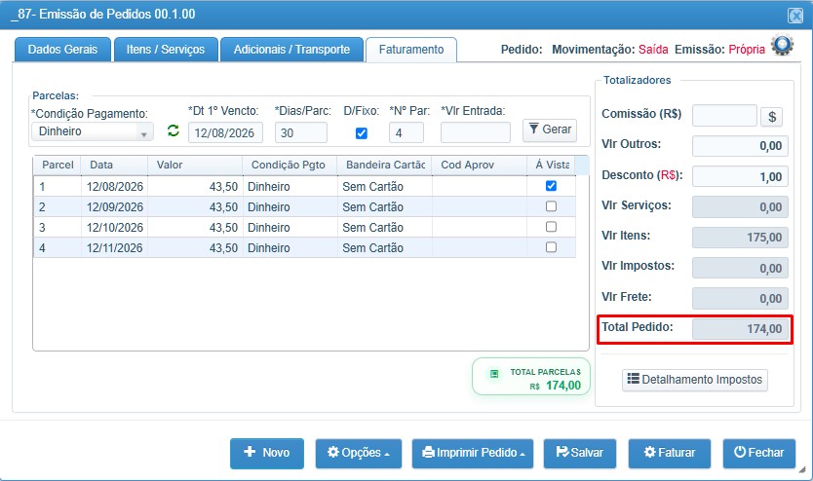The image size is (813, 481).
Task: Focus the Dt 1º Vencto date field
Action: coord(225,132)
